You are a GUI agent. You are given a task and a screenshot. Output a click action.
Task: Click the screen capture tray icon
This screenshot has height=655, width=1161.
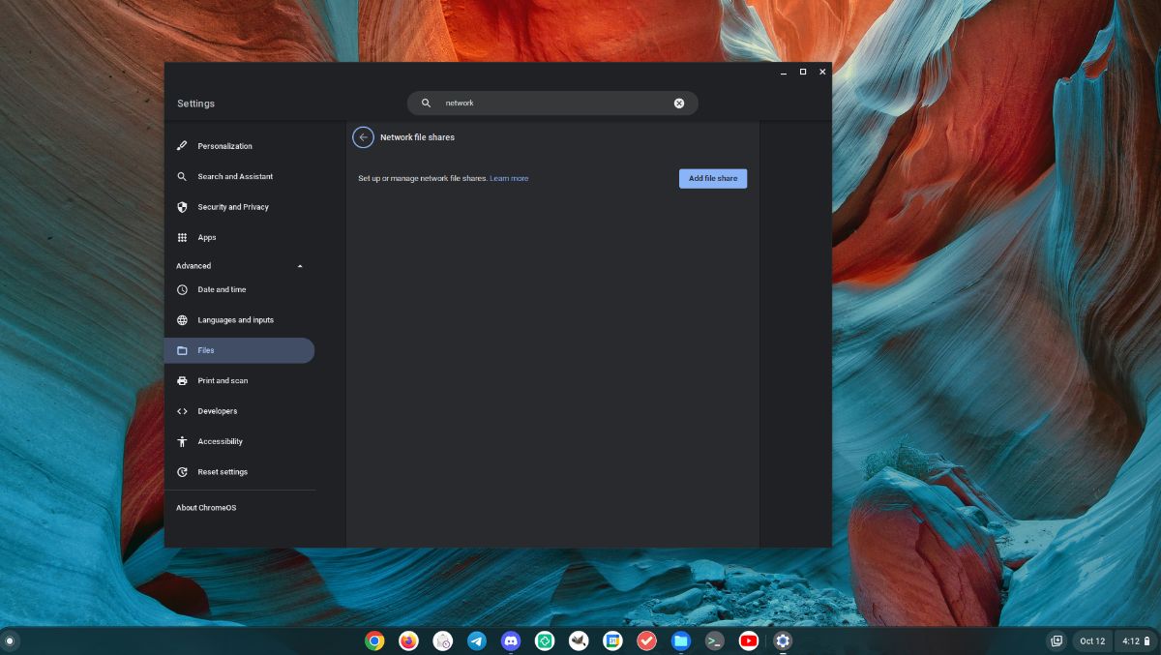(x=1057, y=640)
